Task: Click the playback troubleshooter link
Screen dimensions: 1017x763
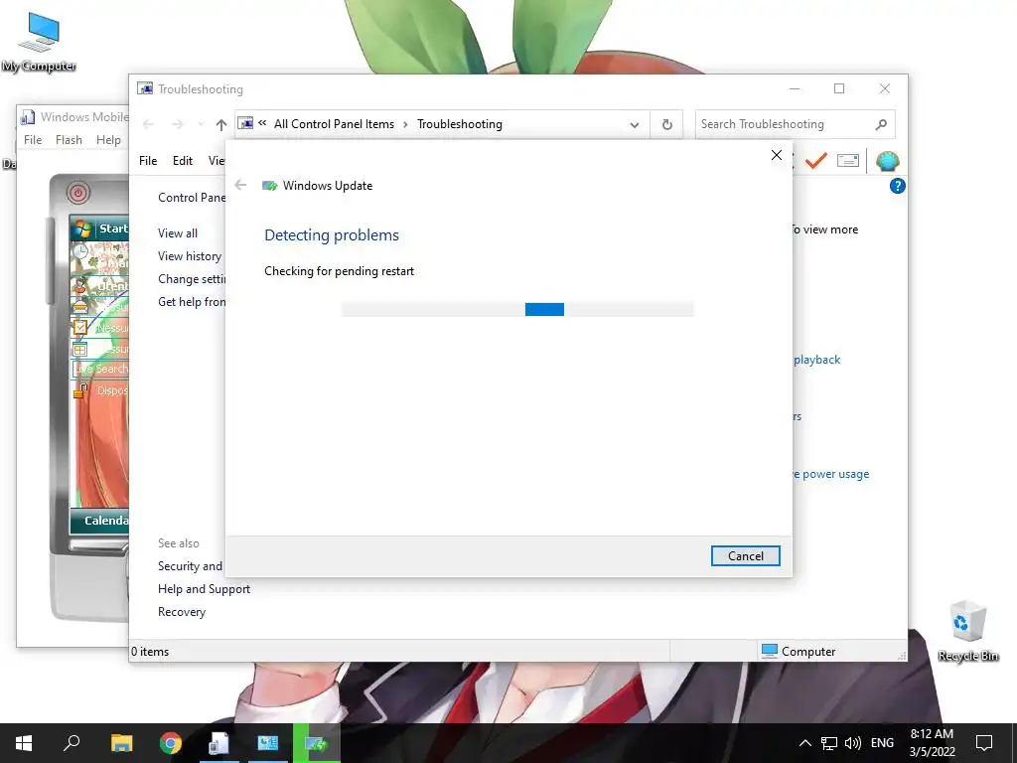Action: pyautogui.click(x=816, y=360)
